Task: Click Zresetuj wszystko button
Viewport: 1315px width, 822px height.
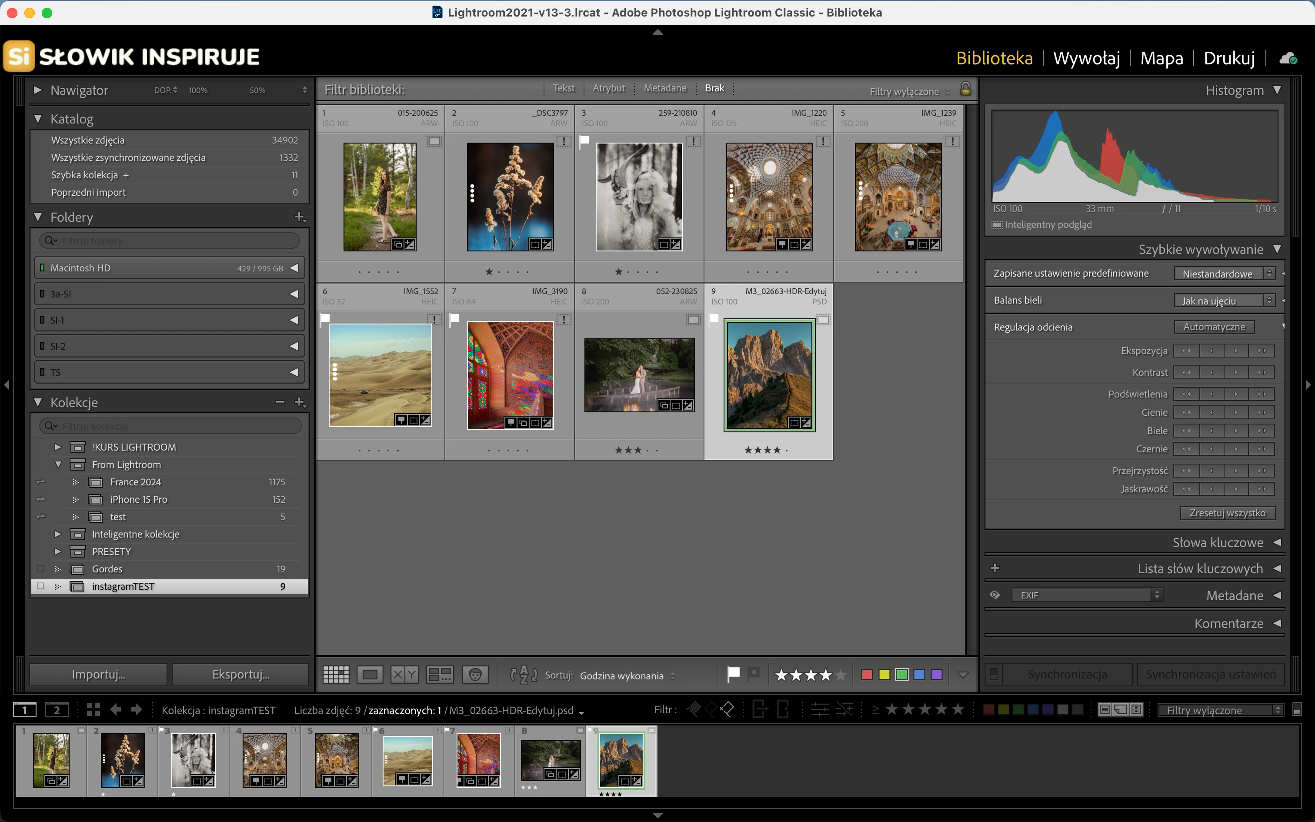Action: click(x=1227, y=513)
